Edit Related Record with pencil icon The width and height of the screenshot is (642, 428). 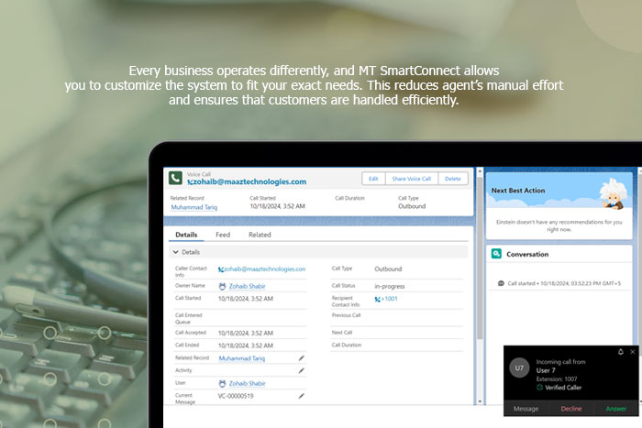(x=302, y=358)
